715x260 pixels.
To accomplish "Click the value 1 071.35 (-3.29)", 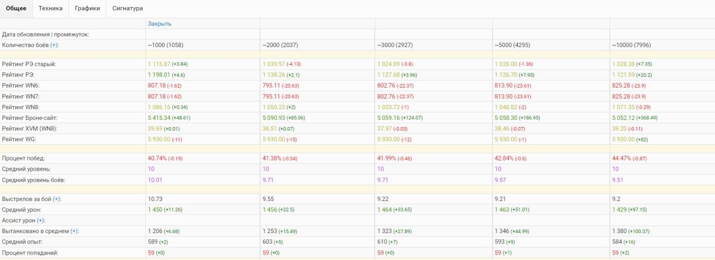I will [x=633, y=107].
